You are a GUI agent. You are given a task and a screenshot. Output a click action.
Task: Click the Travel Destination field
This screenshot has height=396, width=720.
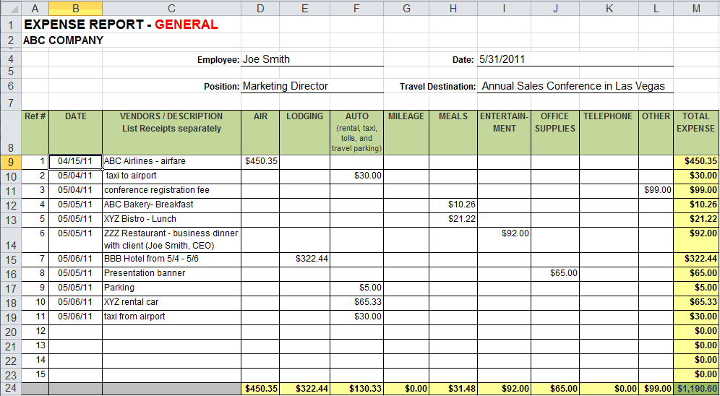click(x=574, y=86)
